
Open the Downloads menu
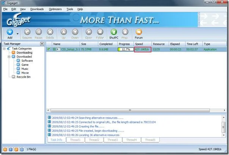[37, 9]
